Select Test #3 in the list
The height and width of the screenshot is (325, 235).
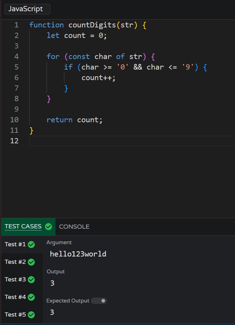click(22, 279)
